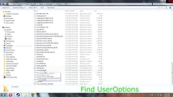Open the Steam taskbar icon
173x97 pixels.
[18, 95]
